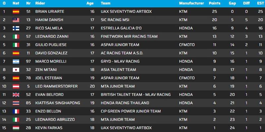Viewport: 265px width, 132px height.
Task: Select Leonardo Abruzzo's table row
Action: click(x=132, y=119)
